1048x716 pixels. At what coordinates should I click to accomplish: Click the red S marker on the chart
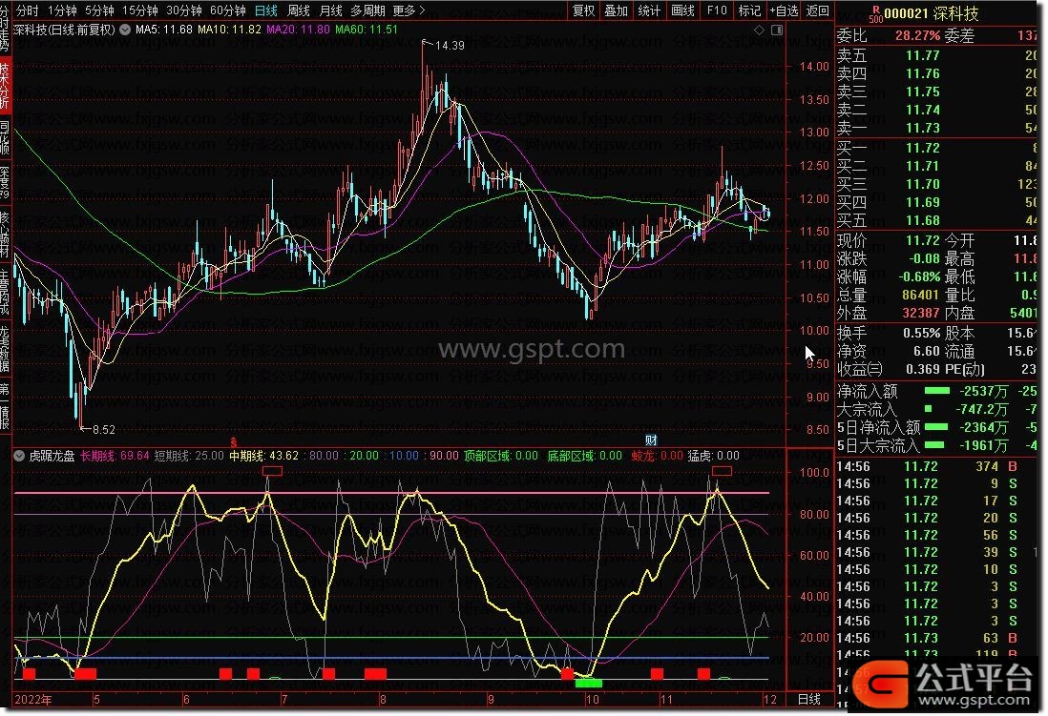pyautogui.click(x=233, y=441)
